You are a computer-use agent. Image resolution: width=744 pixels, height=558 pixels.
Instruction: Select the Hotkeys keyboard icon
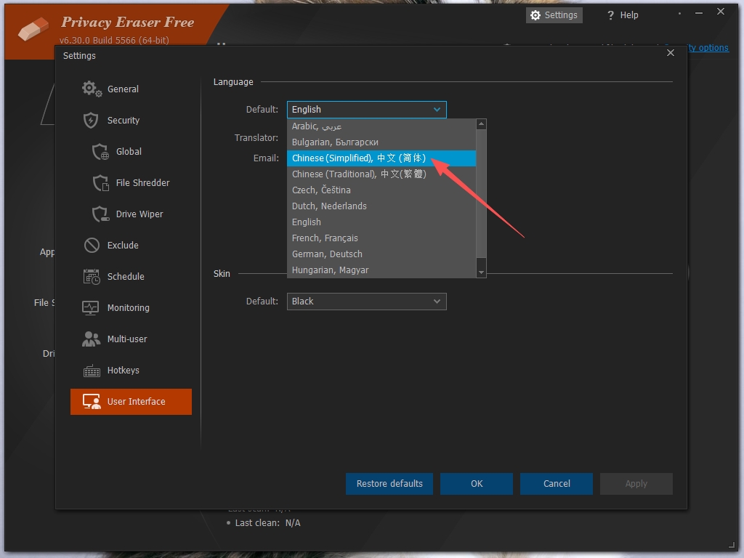(x=92, y=371)
